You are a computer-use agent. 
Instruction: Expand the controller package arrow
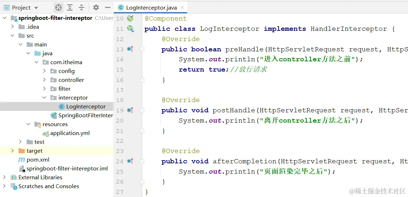point(45,80)
